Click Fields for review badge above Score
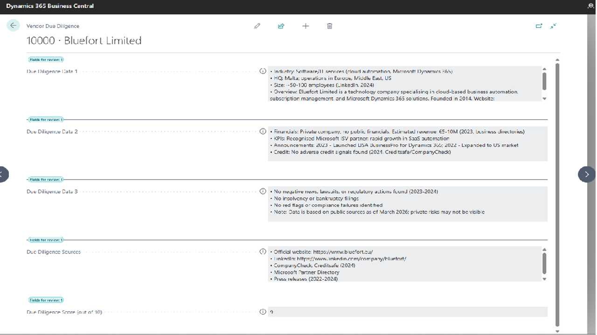Image resolution: width=597 pixels, height=335 pixels. point(46,300)
